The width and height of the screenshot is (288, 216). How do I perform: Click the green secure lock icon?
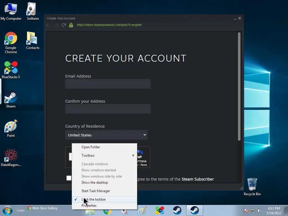tap(71, 25)
